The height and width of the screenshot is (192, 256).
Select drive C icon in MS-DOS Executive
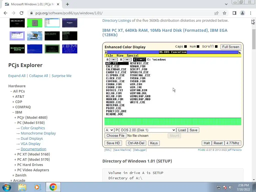(x=139, y=59)
